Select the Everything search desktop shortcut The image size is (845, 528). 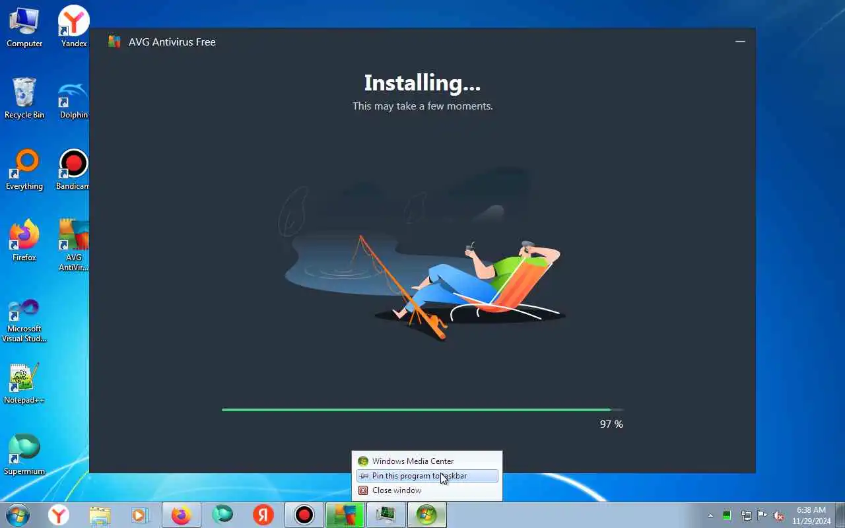pos(24,170)
